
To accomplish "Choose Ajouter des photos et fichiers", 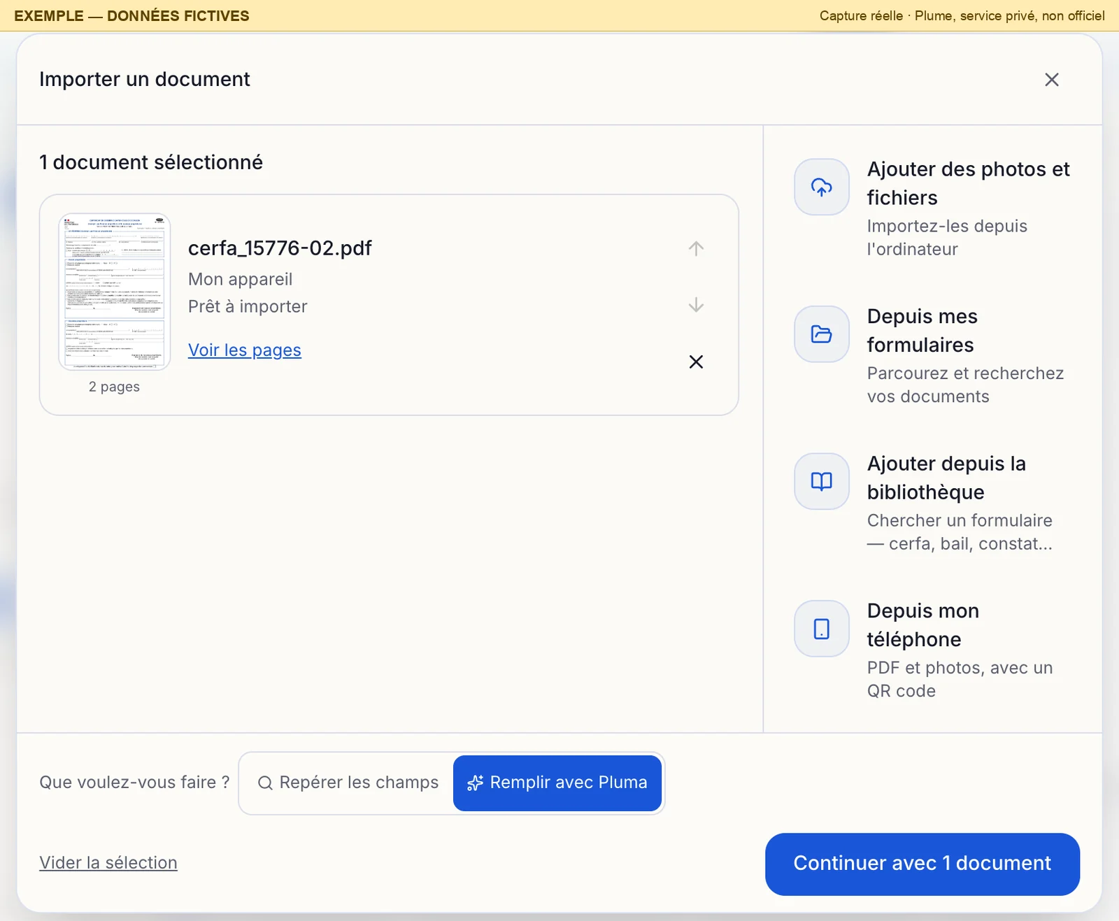I will point(933,208).
